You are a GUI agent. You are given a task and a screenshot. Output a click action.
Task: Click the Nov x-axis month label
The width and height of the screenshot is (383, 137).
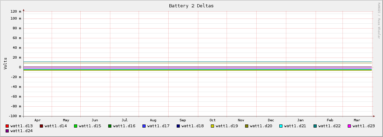(241, 120)
